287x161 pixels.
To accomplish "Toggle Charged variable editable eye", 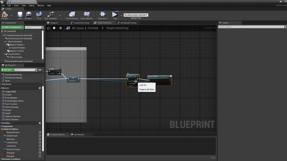I will (40, 156).
